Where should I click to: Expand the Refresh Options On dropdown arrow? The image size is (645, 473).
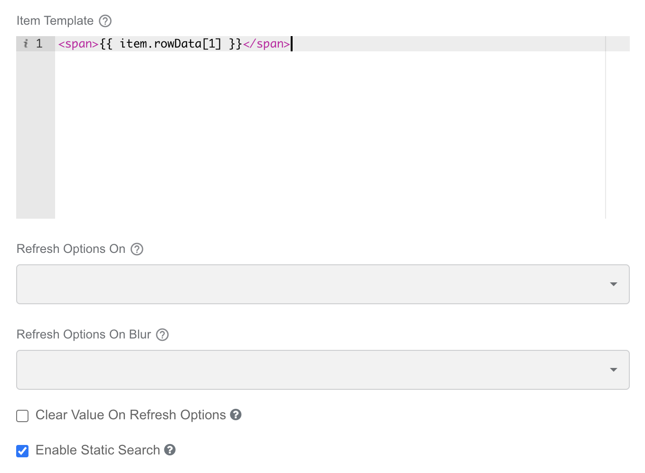click(x=613, y=284)
